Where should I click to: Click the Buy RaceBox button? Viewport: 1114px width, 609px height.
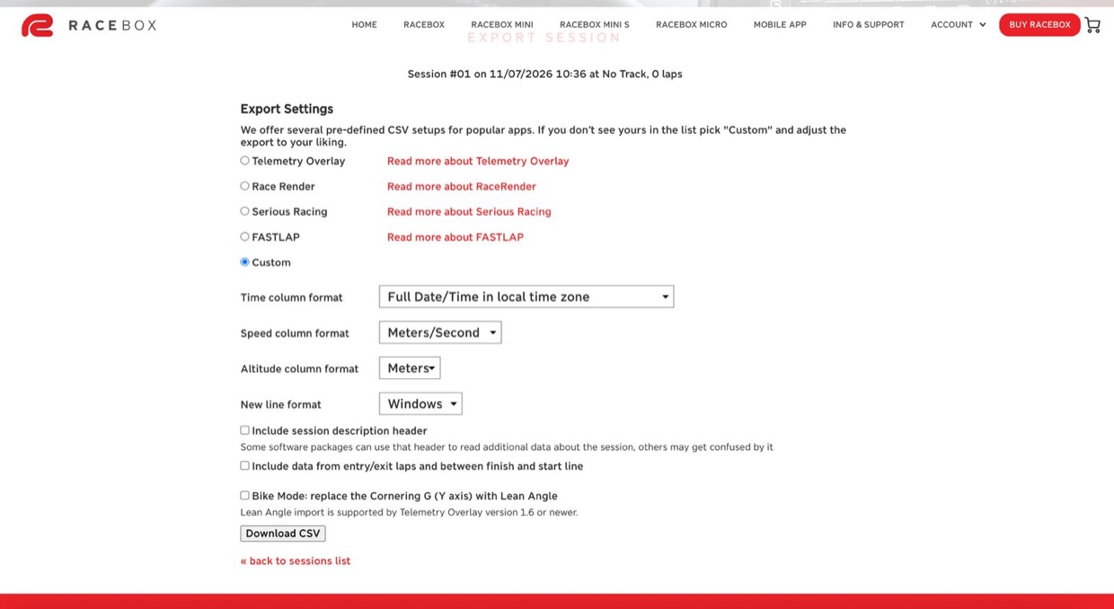pyautogui.click(x=1039, y=25)
